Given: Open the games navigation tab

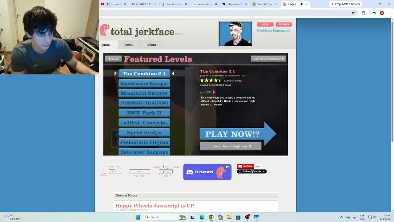Looking at the screenshot, I should point(106,45).
